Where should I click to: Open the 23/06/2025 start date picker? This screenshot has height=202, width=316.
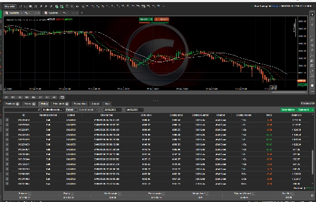[x=112, y=110]
